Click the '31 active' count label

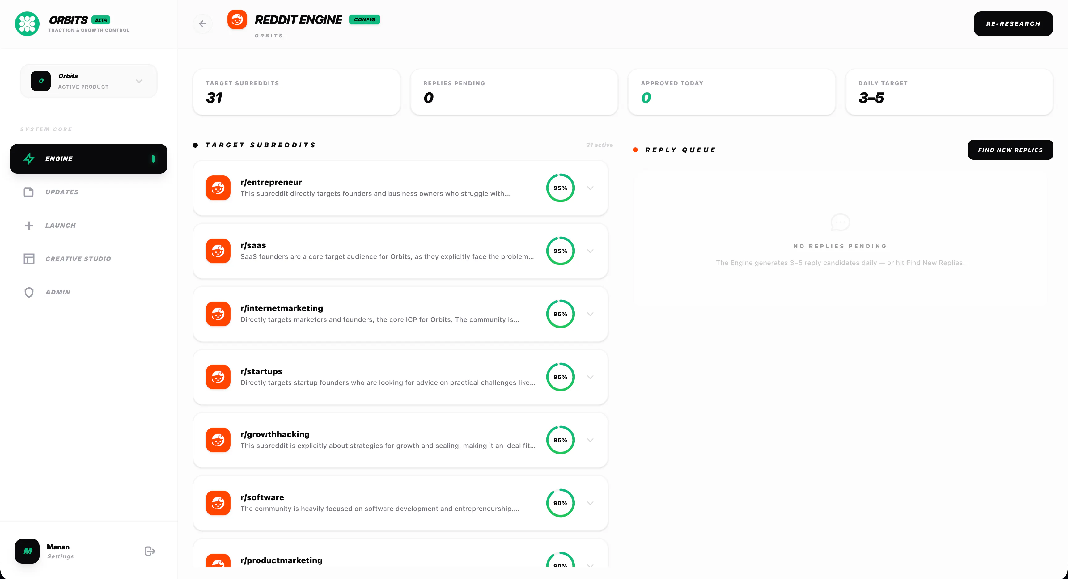pos(600,145)
